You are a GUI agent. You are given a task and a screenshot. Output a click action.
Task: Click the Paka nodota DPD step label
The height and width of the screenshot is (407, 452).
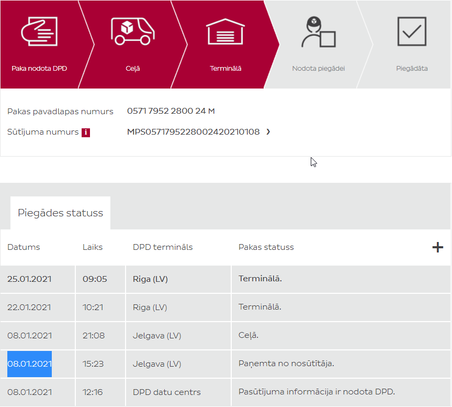tap(39, 69)
